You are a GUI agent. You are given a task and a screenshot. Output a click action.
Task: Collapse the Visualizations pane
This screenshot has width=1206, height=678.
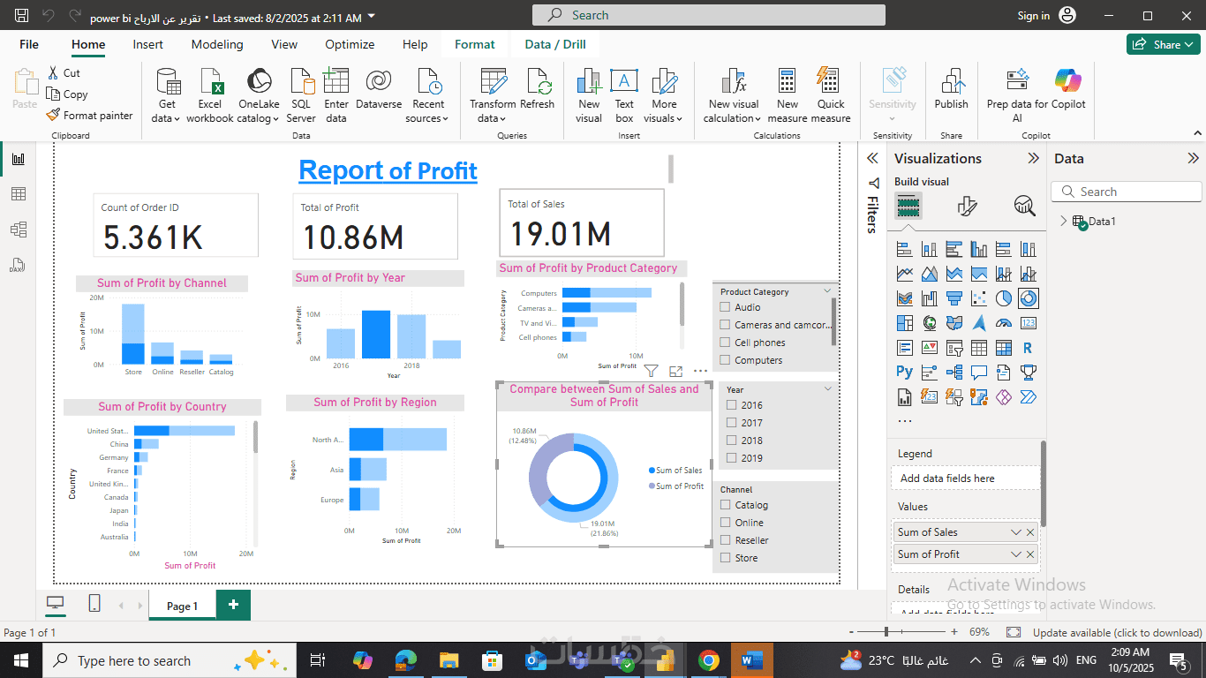1033,159
